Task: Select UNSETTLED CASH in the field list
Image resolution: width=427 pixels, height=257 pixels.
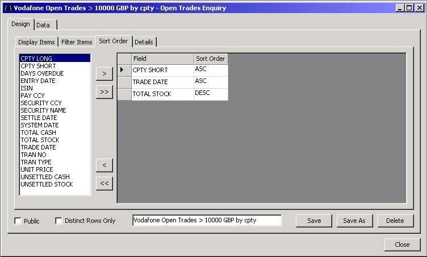Action: (45, 177)
